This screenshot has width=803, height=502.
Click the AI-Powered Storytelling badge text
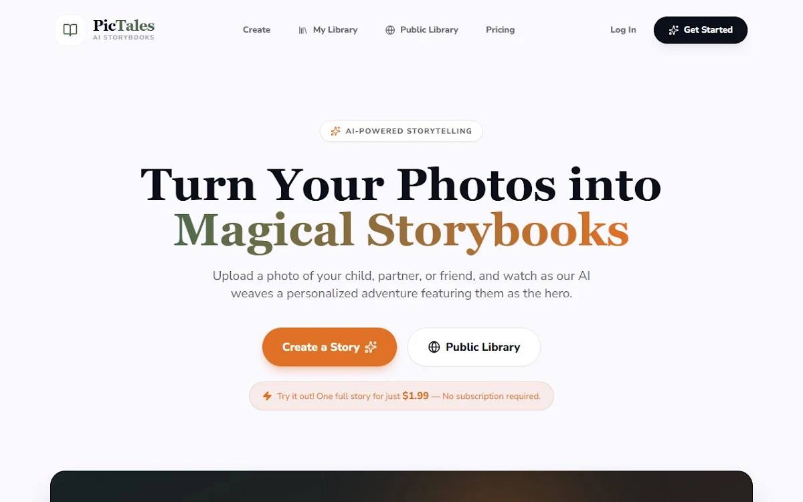(409, 131)
